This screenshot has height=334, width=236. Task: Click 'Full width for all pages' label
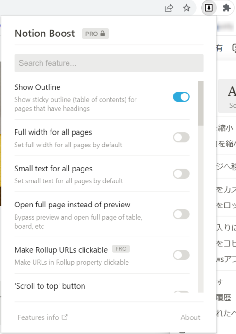53,132
